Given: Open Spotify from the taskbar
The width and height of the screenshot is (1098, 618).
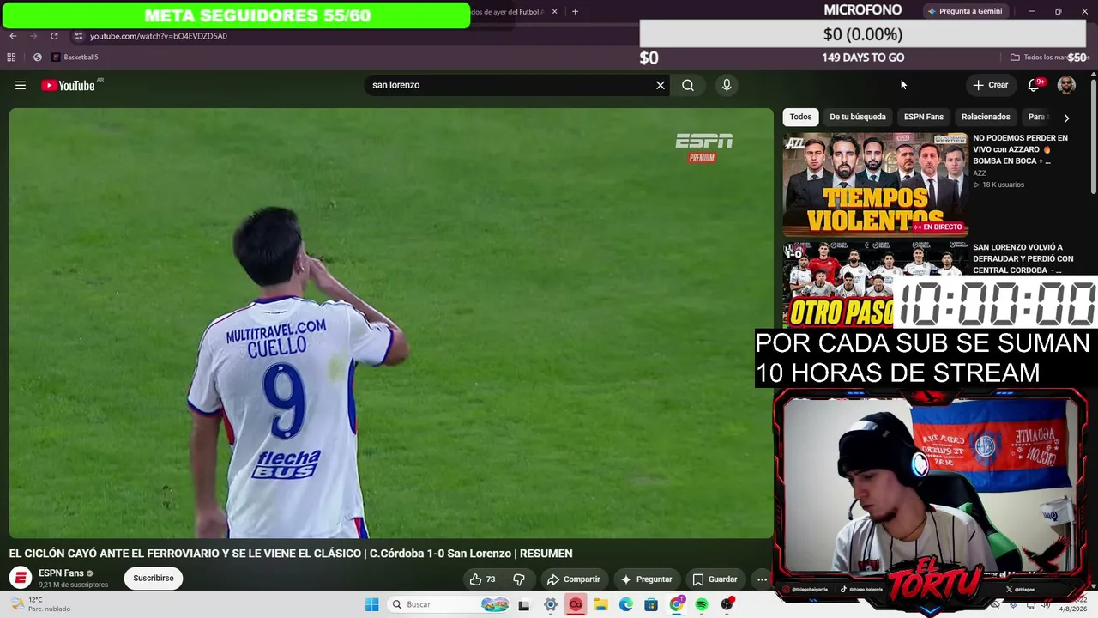Looking at the screenshot, I should pos(702,604).
